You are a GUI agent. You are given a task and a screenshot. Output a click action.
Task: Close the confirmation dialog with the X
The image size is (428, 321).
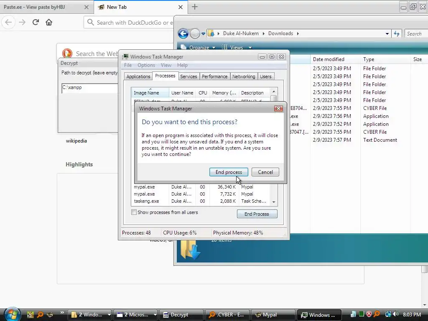(278, 108)
